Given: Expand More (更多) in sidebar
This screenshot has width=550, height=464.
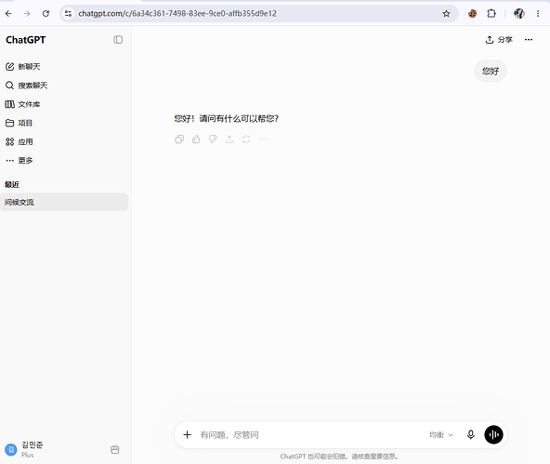Looking at the screenshot, I should coord(20,160).
